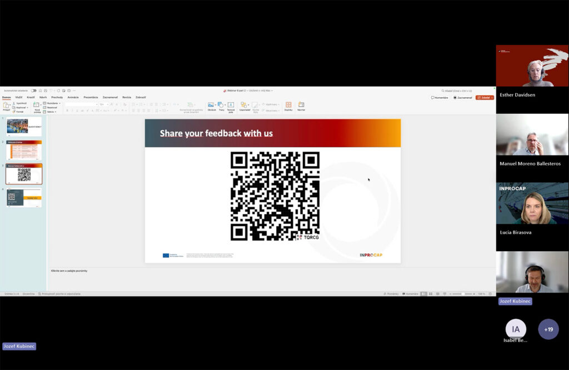Open Komentáre from the top right
The image size is (569, 370).
pyautogui.click(x=441, y=97)
